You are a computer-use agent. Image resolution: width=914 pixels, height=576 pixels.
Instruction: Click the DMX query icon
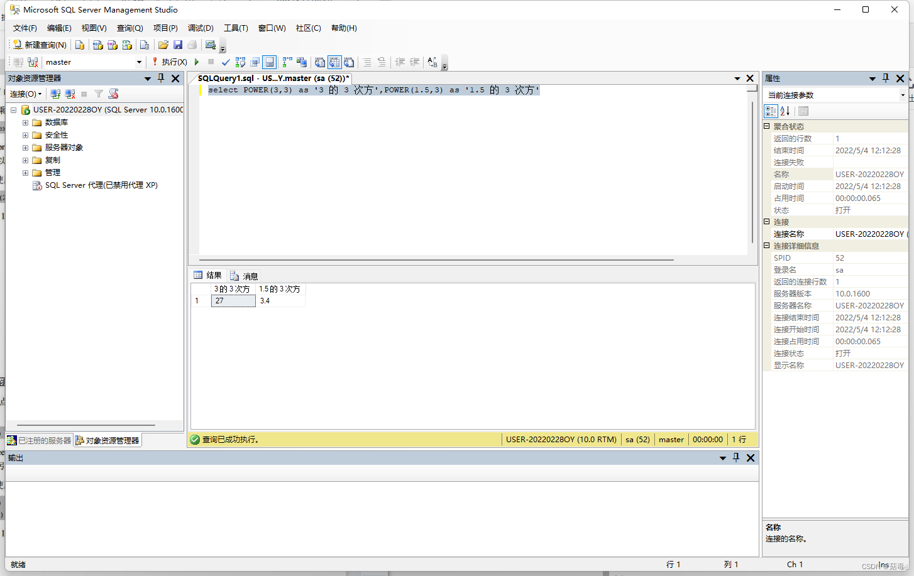[x=113, y=45]
